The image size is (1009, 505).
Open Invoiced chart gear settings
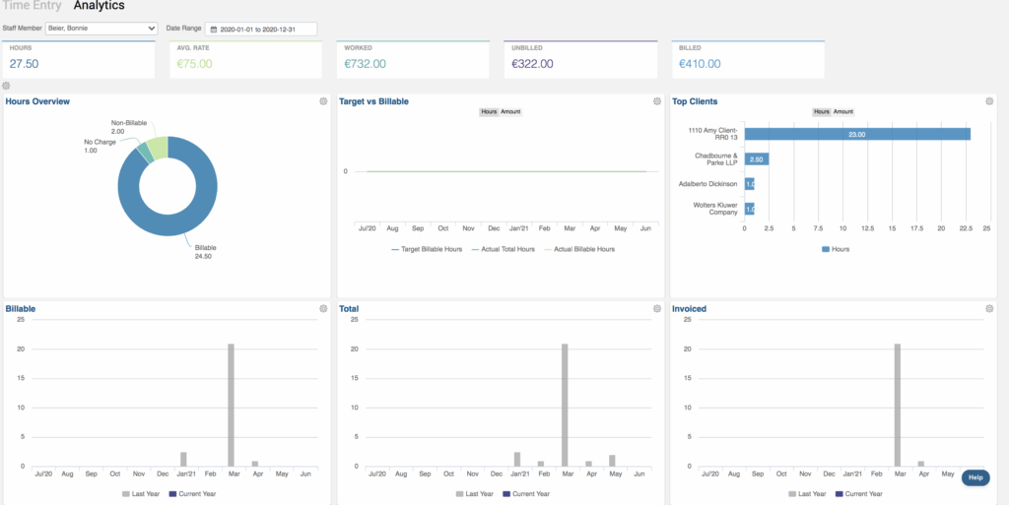(x=990, y=309)
